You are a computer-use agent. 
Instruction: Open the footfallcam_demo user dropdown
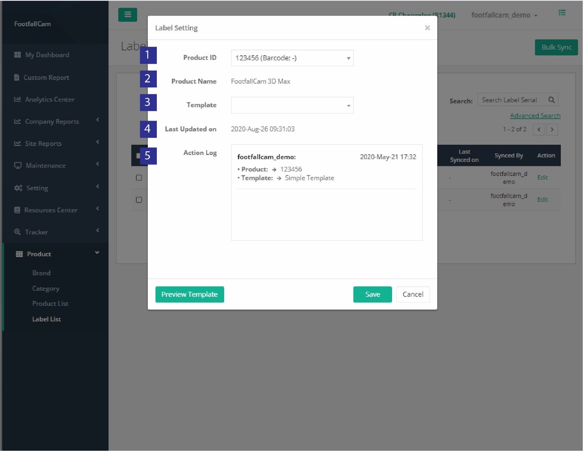pyautogui.click(x=504, y=15)
